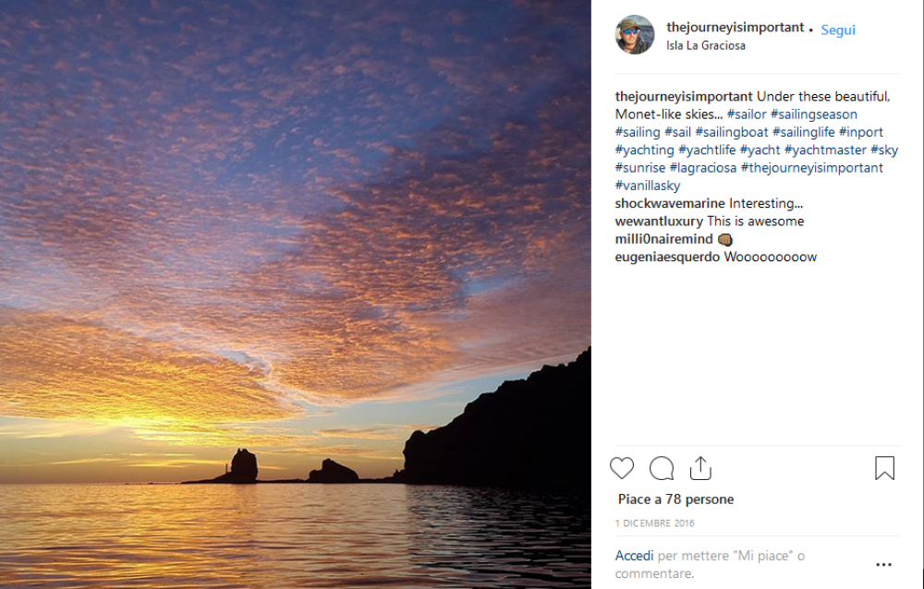This screenshot has width=924, height=589.
Task: Toggle the bookmark save icon
Action: point(884,468)
